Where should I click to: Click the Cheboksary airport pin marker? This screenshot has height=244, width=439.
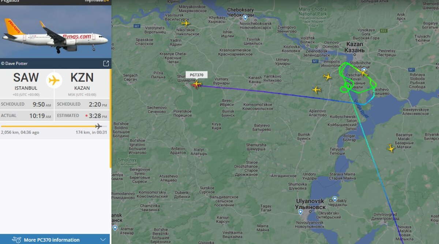[245, 17]
